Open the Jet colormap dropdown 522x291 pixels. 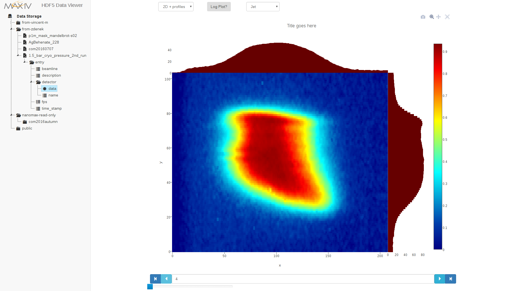pos(263,7)
